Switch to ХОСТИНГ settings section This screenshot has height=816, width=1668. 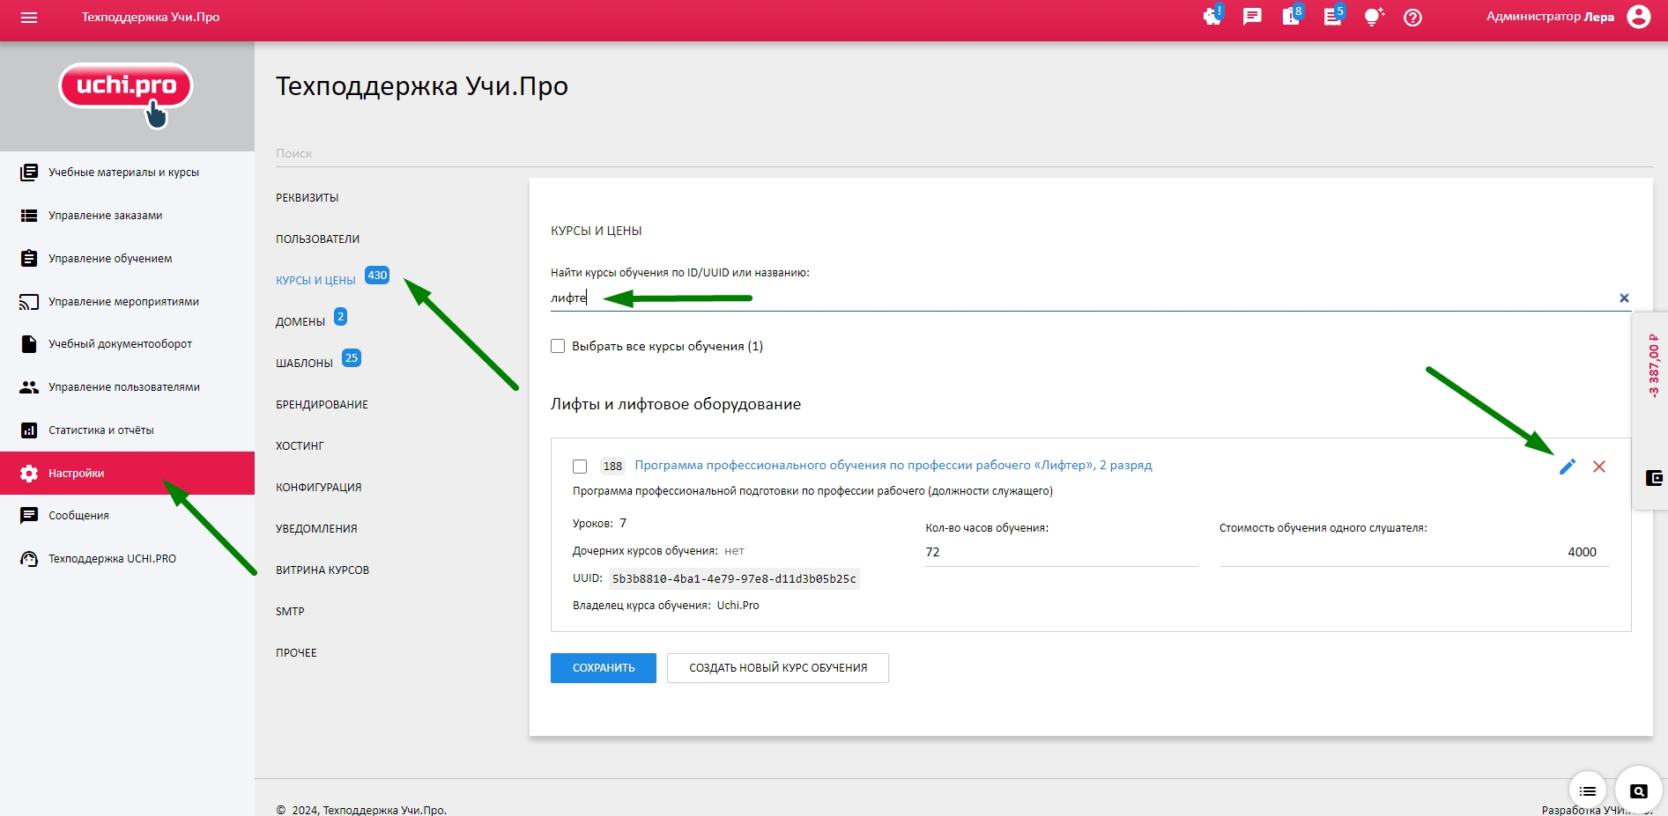point(300,446)
